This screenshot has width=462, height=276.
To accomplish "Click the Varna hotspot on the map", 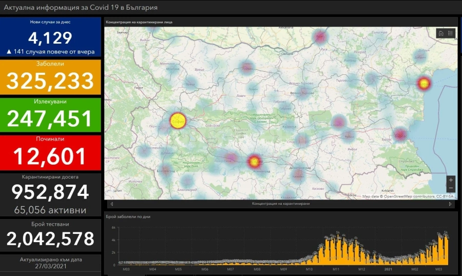I will click(x=423, y=83).
